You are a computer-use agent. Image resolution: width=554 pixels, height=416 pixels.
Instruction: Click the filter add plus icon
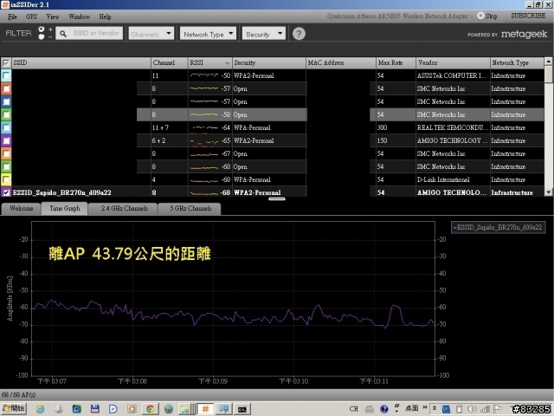coord(50,29)
